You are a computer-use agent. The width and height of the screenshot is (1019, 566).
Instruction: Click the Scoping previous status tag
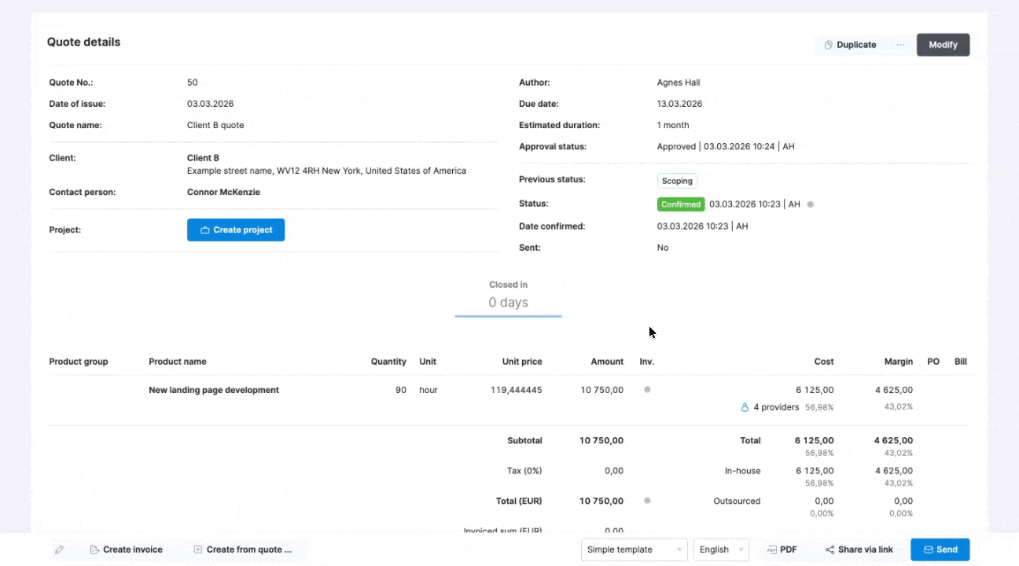point(677,181)
